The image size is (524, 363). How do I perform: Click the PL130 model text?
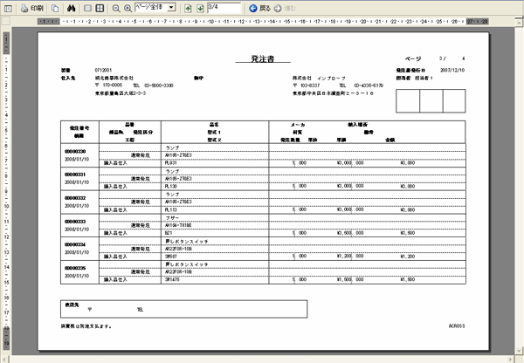[x=171, y=186]
